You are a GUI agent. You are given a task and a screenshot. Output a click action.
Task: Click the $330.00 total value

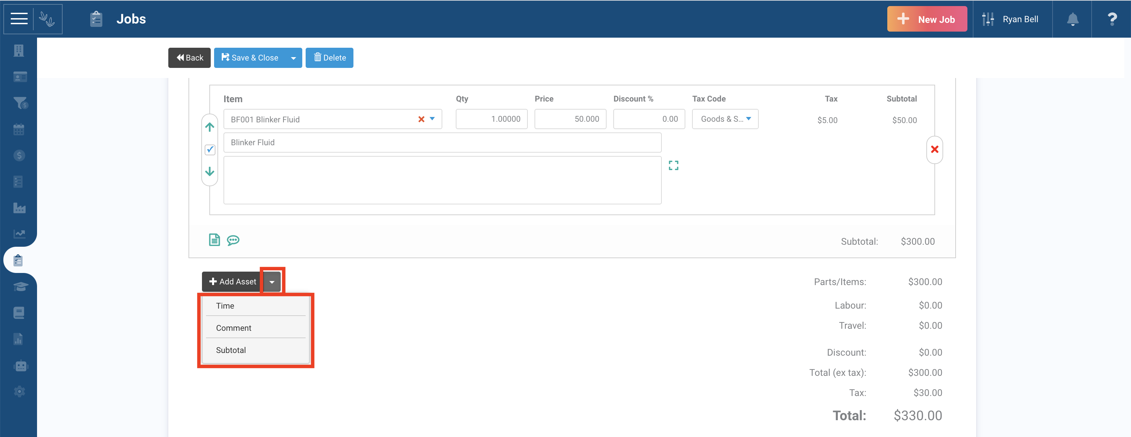point(918,415)
